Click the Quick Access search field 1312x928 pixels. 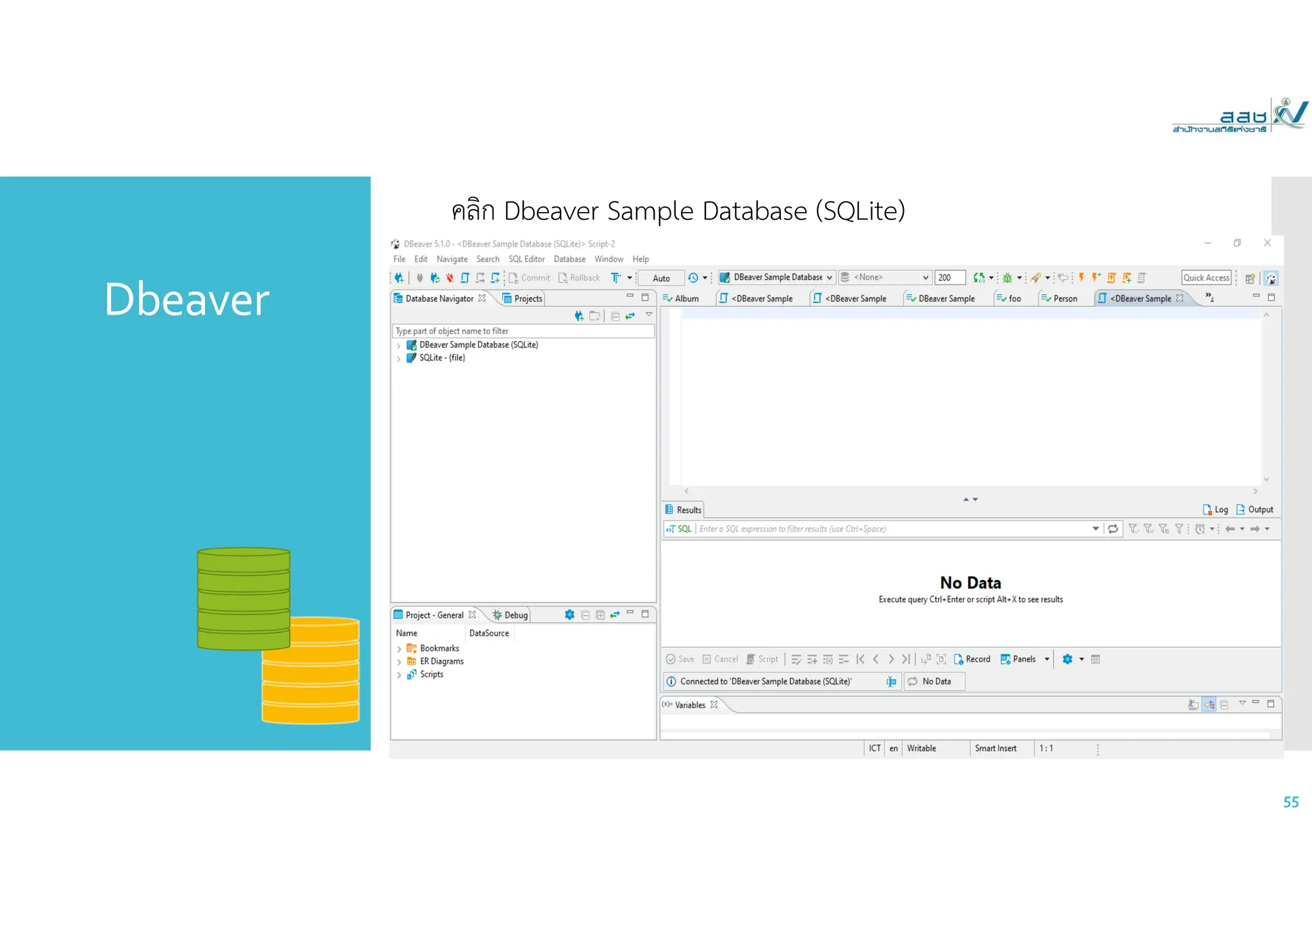click(1206, 278)
